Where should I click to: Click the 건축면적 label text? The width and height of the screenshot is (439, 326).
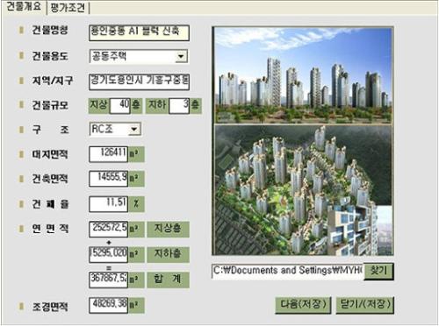pos(50,179)
